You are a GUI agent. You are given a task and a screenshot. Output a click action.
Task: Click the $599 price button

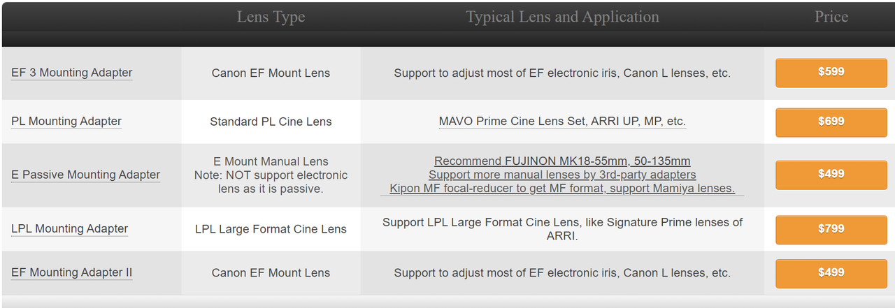(x=831, y=73)
